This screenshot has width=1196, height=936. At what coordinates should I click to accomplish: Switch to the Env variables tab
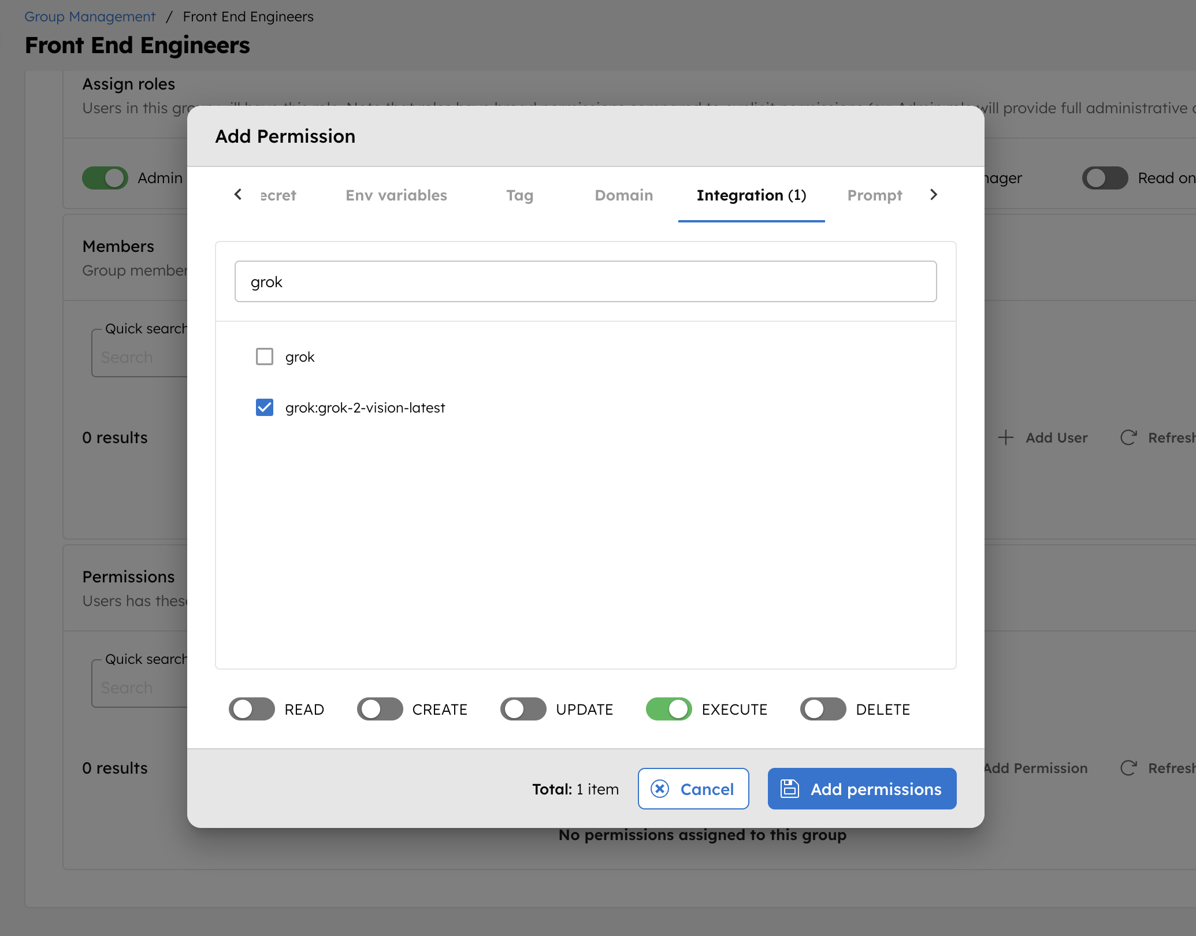coord(396,195)
